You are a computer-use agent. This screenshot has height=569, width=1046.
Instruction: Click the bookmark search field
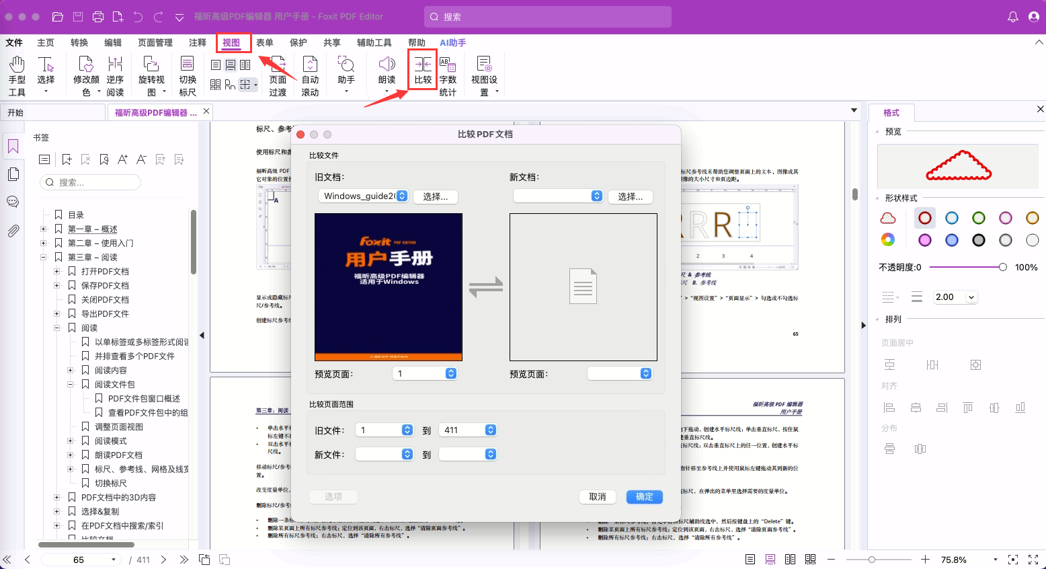(x=91, y=182)
